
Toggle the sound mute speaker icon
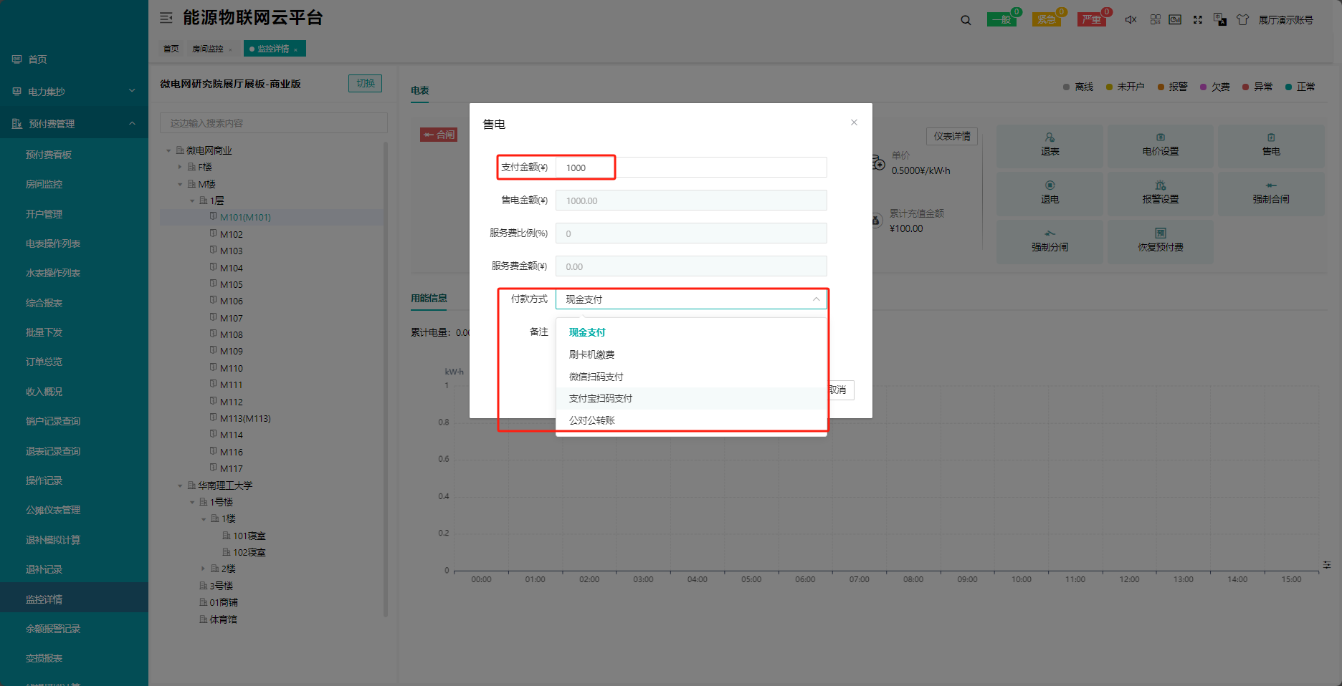pos(1131,20)
